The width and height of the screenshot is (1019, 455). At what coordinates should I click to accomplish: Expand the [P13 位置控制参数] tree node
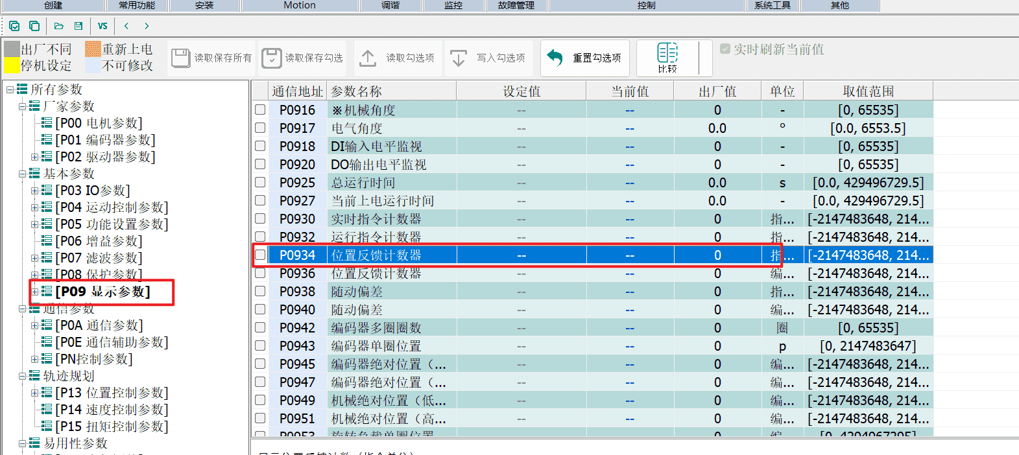[35, 393]
